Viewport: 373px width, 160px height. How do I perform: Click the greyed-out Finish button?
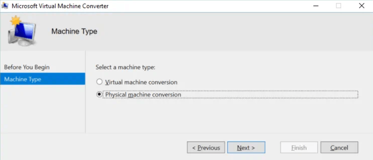299,148
